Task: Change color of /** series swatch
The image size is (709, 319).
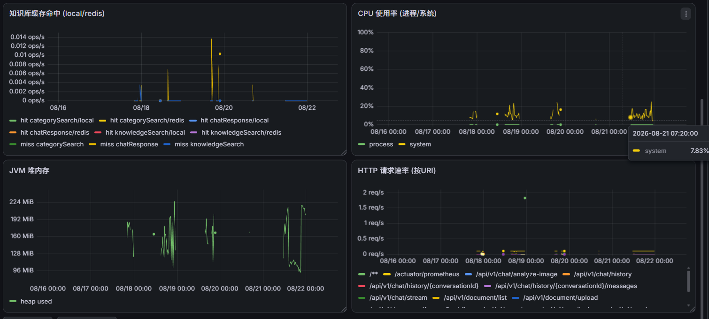Action: pos(362,274)
